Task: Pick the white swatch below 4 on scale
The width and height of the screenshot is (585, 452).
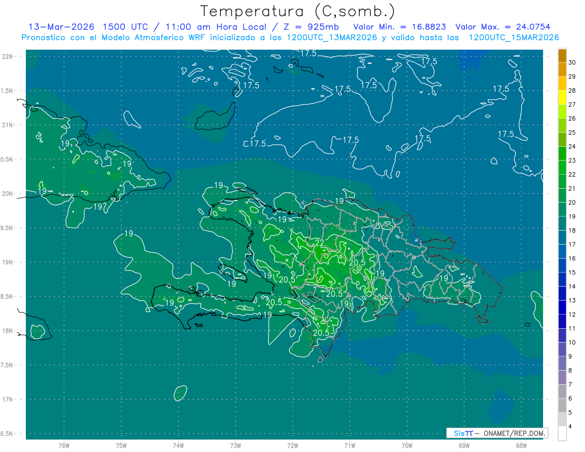Action: (x=562, y=433)
